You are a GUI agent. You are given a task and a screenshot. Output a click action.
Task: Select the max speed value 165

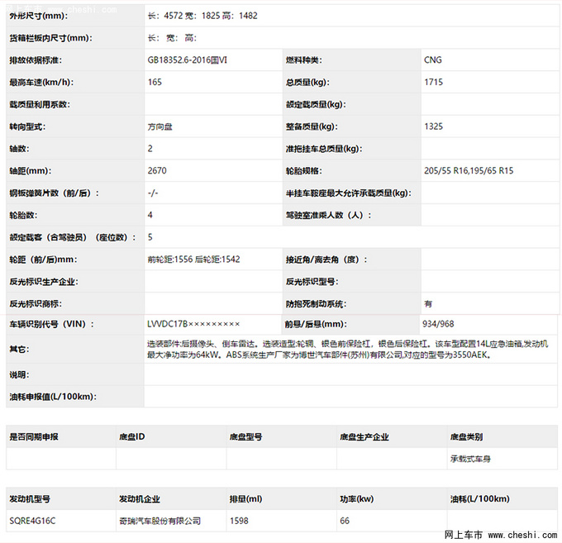(x=155, y=82)
